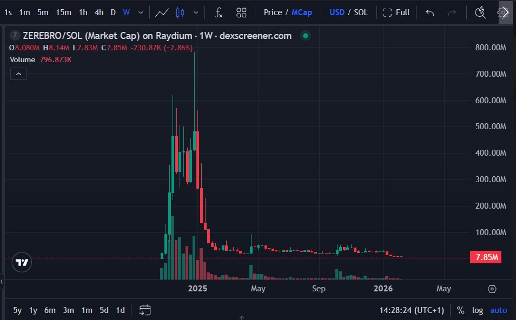Viewport: 516px width, 320px height.
Task: Select the 1h timeframe
Action: 83,12
